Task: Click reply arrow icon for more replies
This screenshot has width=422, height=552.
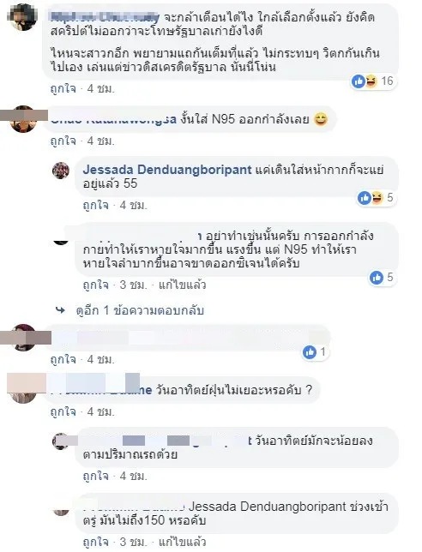Action: [x=61, y=310]
